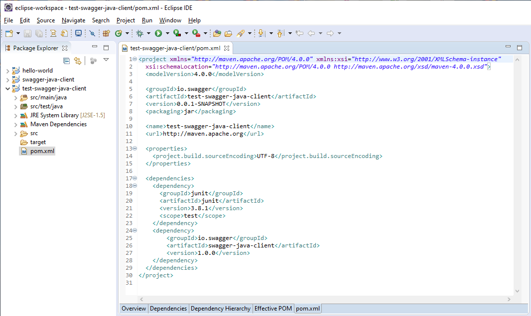
Task: Click the New file wizard icon
Action: click(9, 33)
